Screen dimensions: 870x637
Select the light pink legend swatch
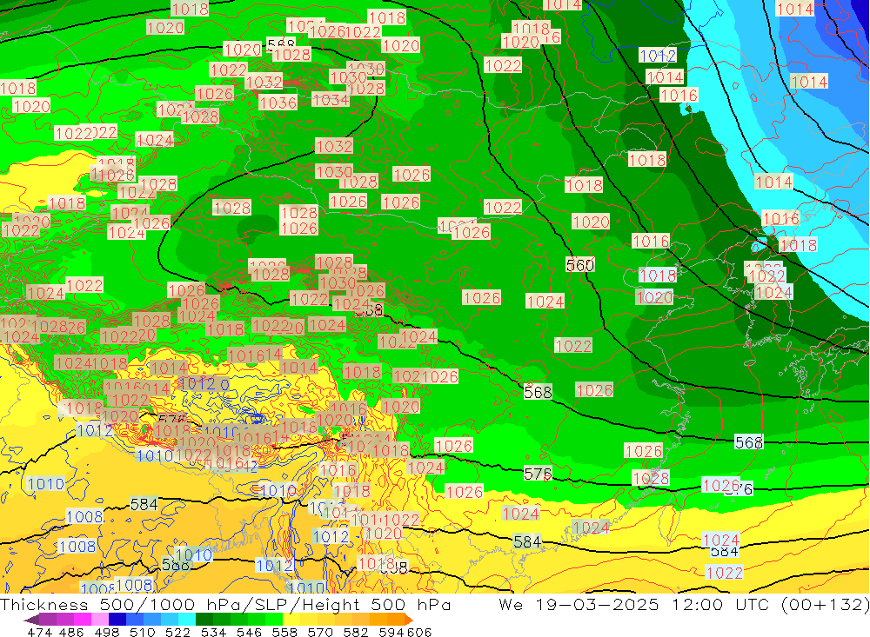[100, 620]
